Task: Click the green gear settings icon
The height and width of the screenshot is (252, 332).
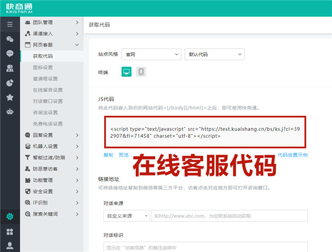Action: pos(10,217)
